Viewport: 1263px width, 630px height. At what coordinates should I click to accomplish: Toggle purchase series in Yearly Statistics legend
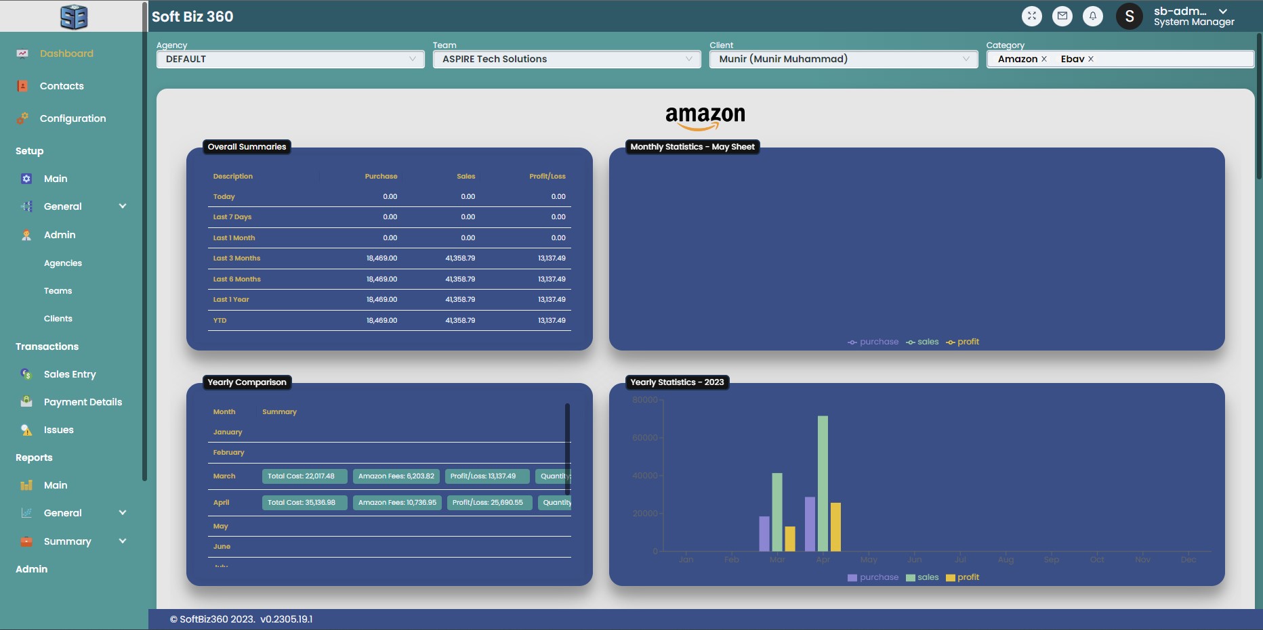point(873,577)
